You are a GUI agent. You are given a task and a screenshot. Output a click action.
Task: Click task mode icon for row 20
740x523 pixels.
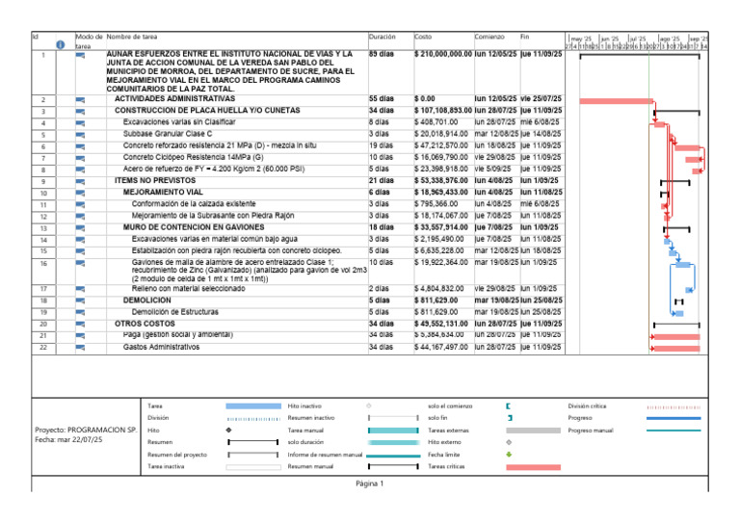80,325
